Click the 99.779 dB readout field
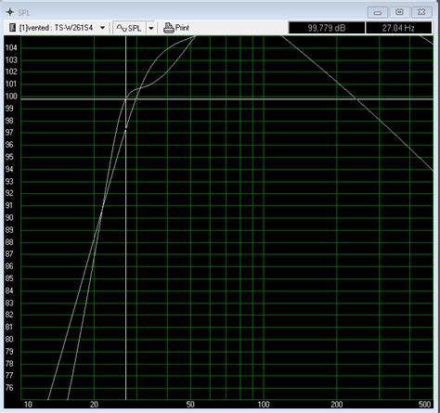 pos(327,28)
